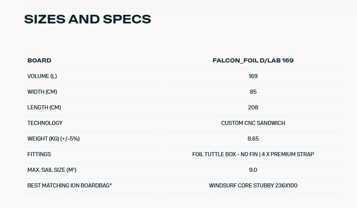Select the BOARD column header

pos(39,60)
